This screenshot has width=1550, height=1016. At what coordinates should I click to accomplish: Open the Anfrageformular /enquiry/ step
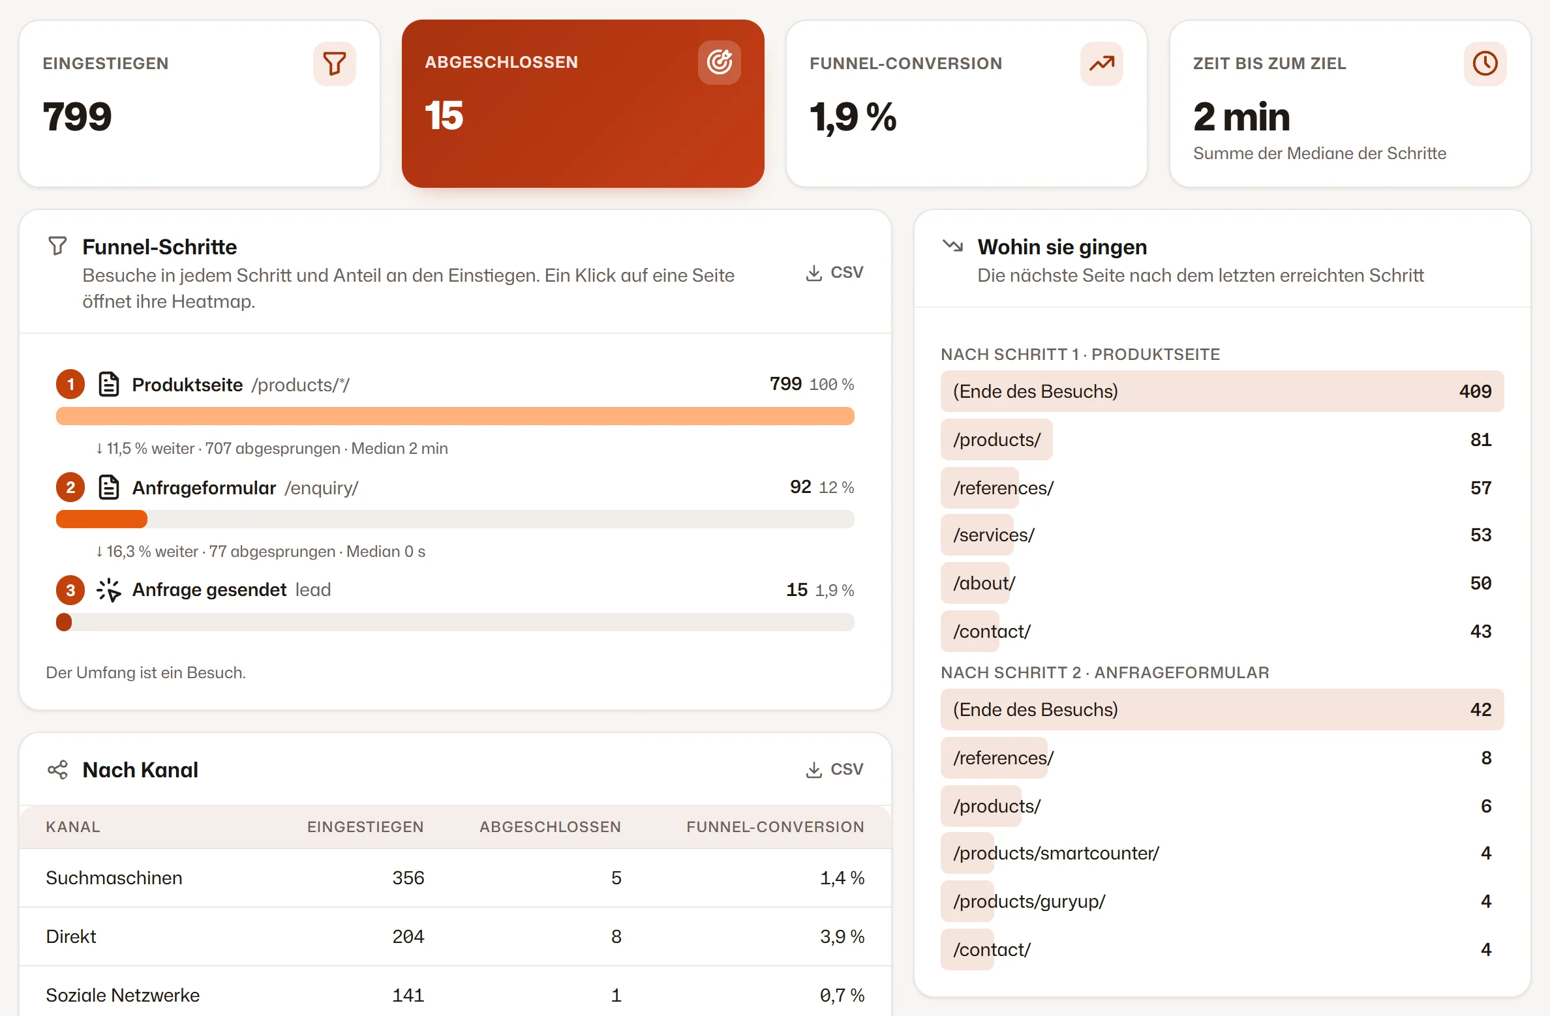click(x=245, y=488)
